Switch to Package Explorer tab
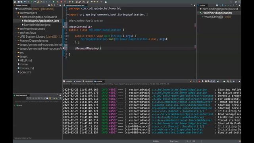 (21, 5)
